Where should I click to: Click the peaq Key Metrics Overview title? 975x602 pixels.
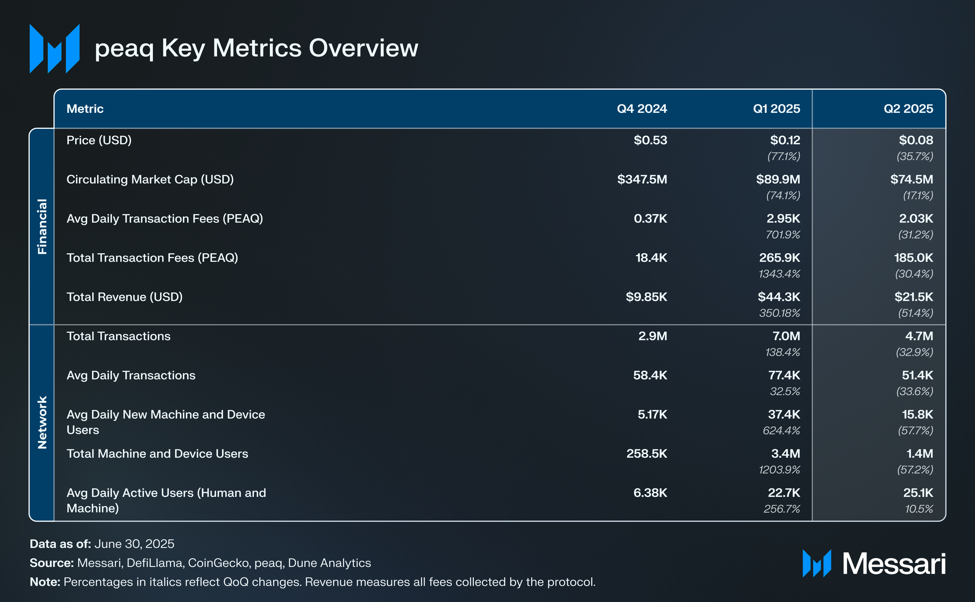256,48
